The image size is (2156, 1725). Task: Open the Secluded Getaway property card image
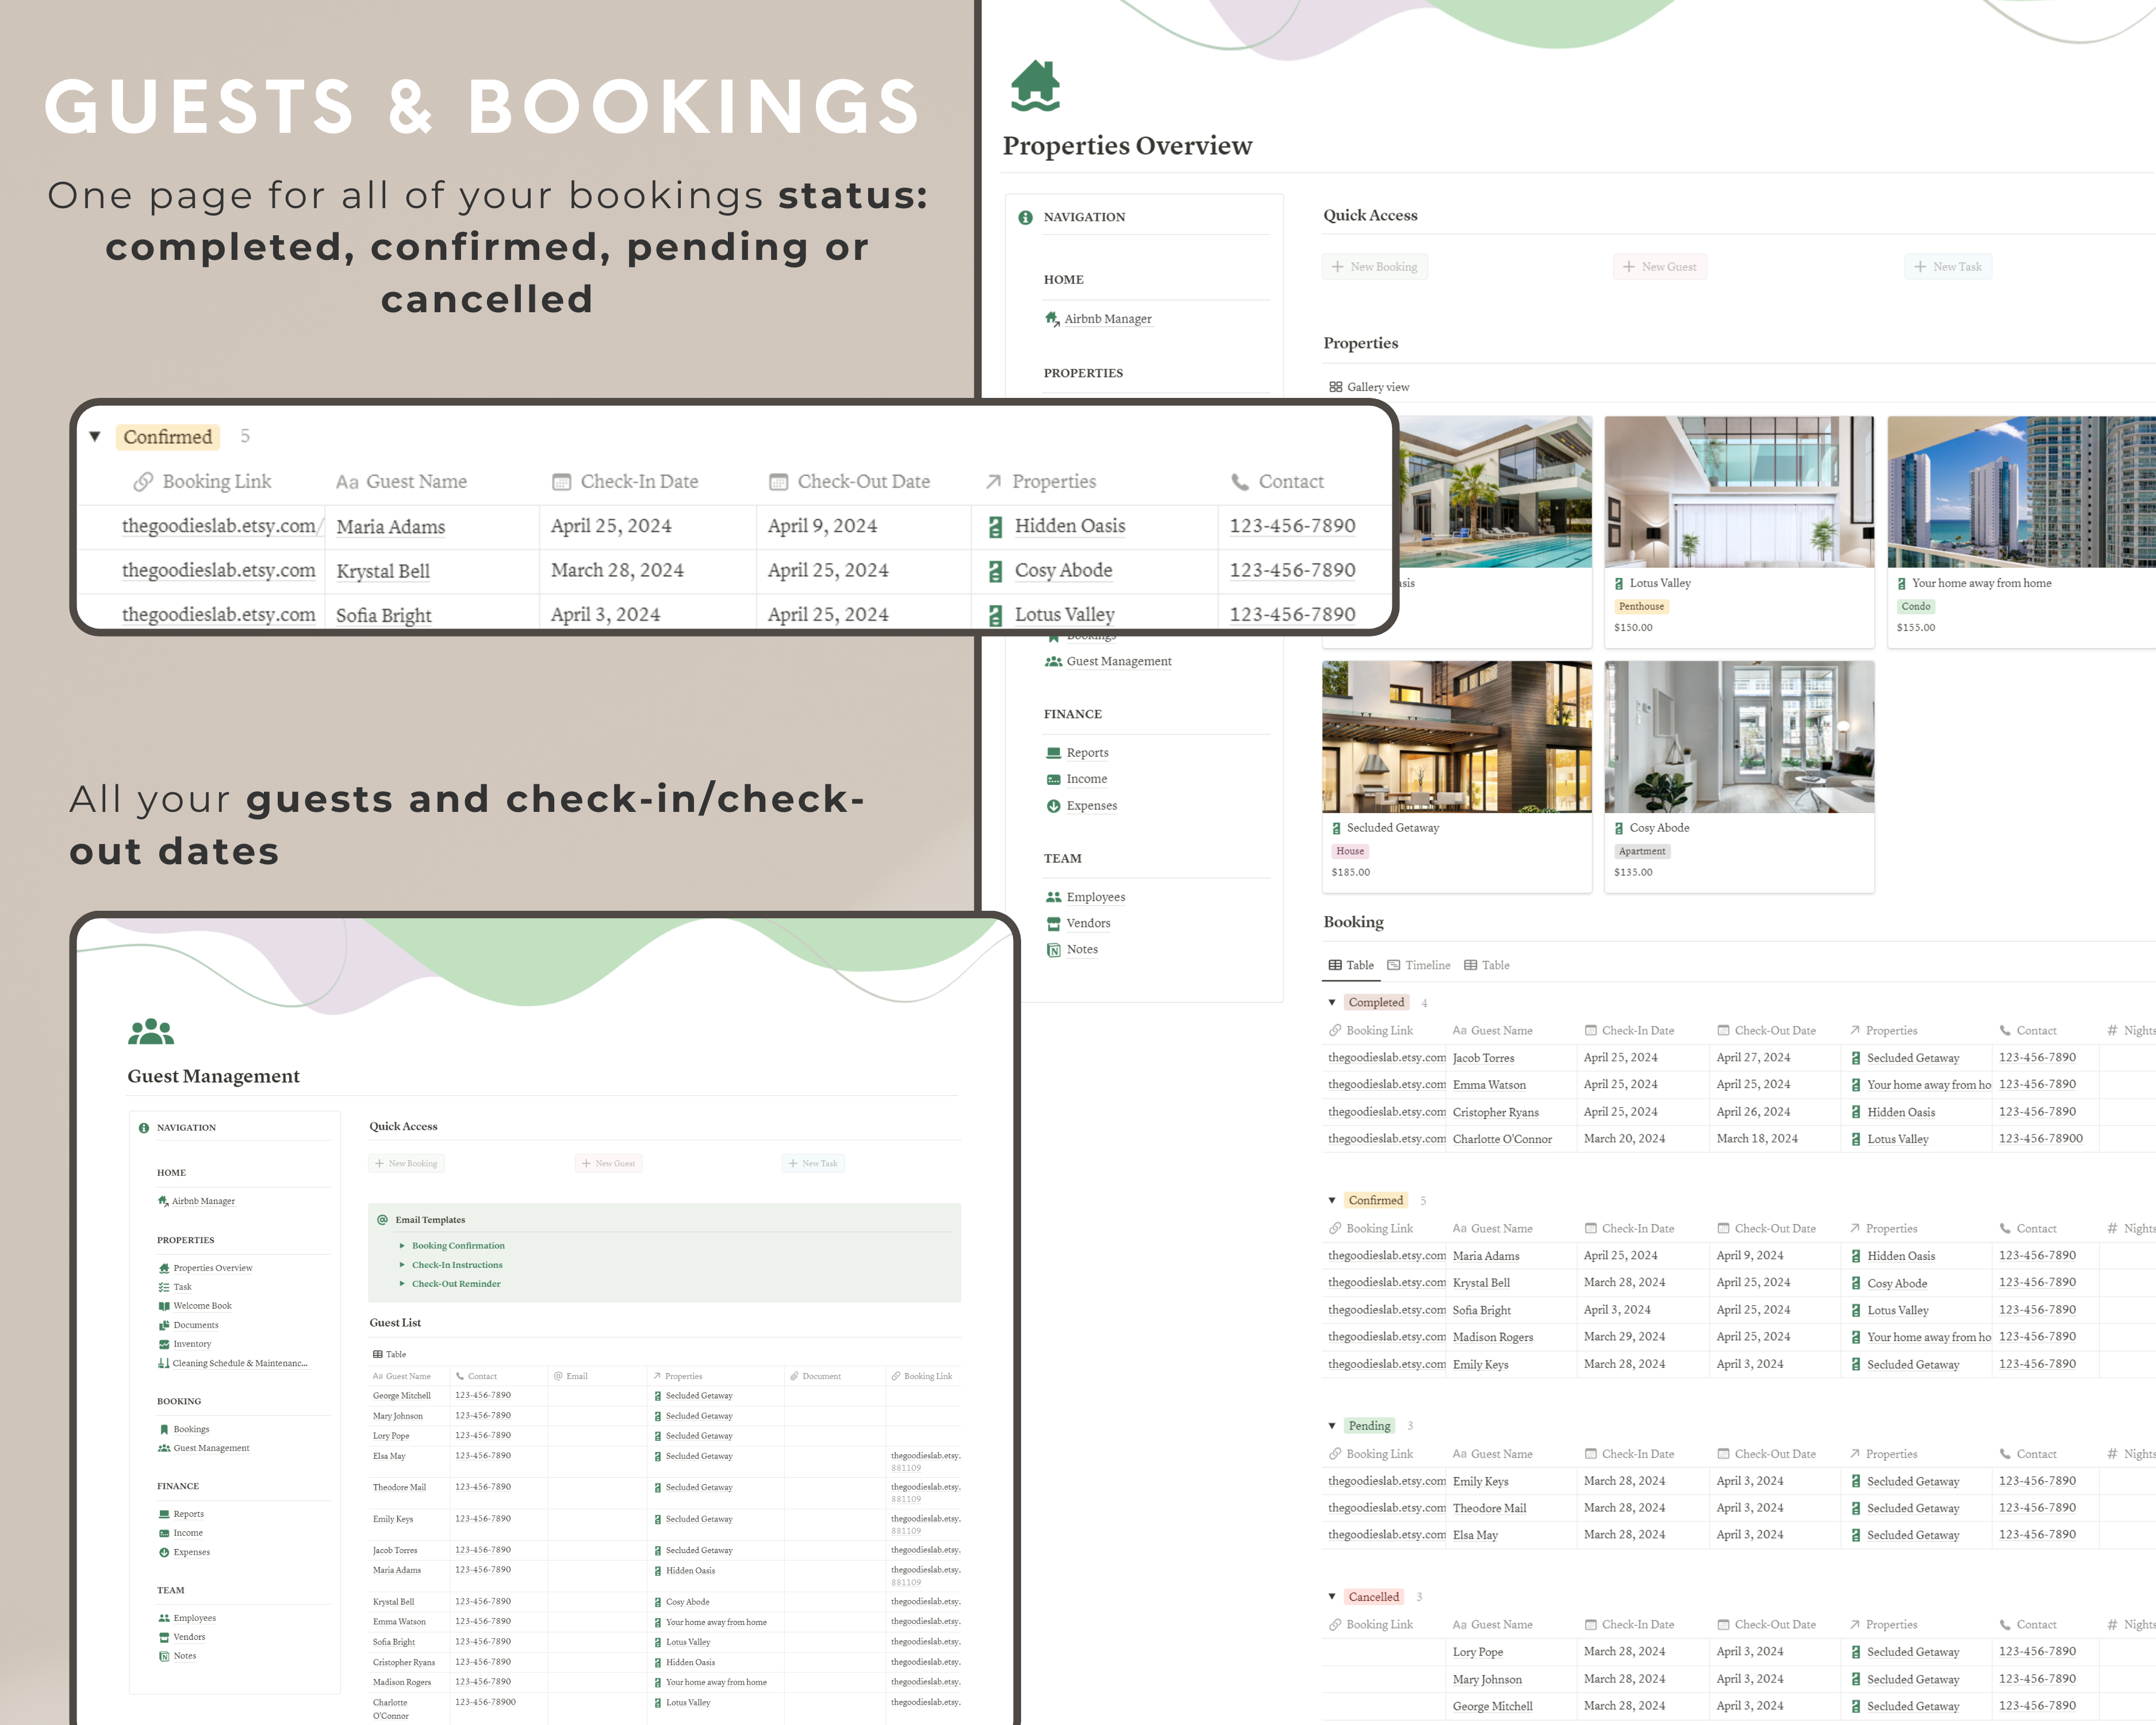1457,736
